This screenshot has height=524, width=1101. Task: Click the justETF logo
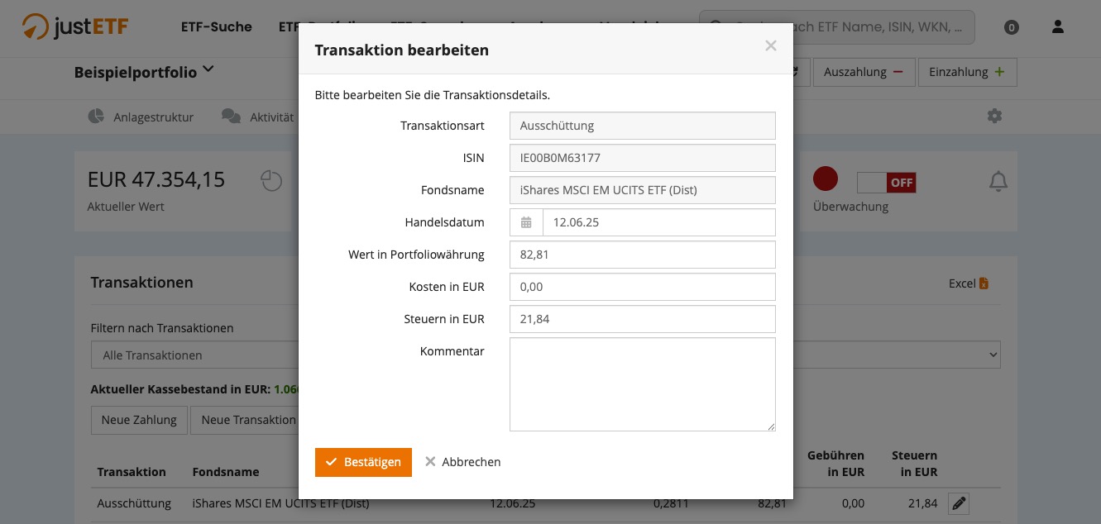click(x=75, y=27)
